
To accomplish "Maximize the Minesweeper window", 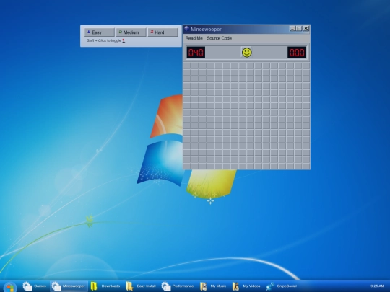I will [x=299, y=29].
